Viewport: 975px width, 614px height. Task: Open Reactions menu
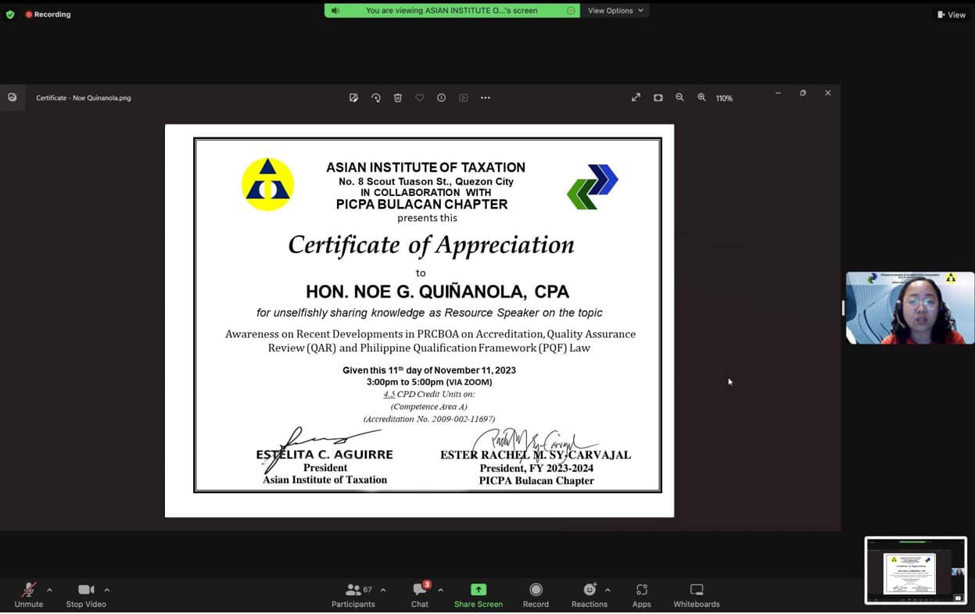coord(590,594)
